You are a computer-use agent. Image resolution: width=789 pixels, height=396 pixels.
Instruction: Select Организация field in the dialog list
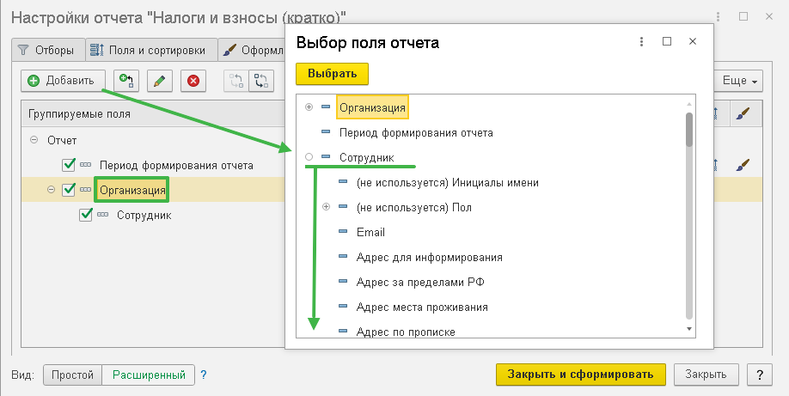[372, 107]
